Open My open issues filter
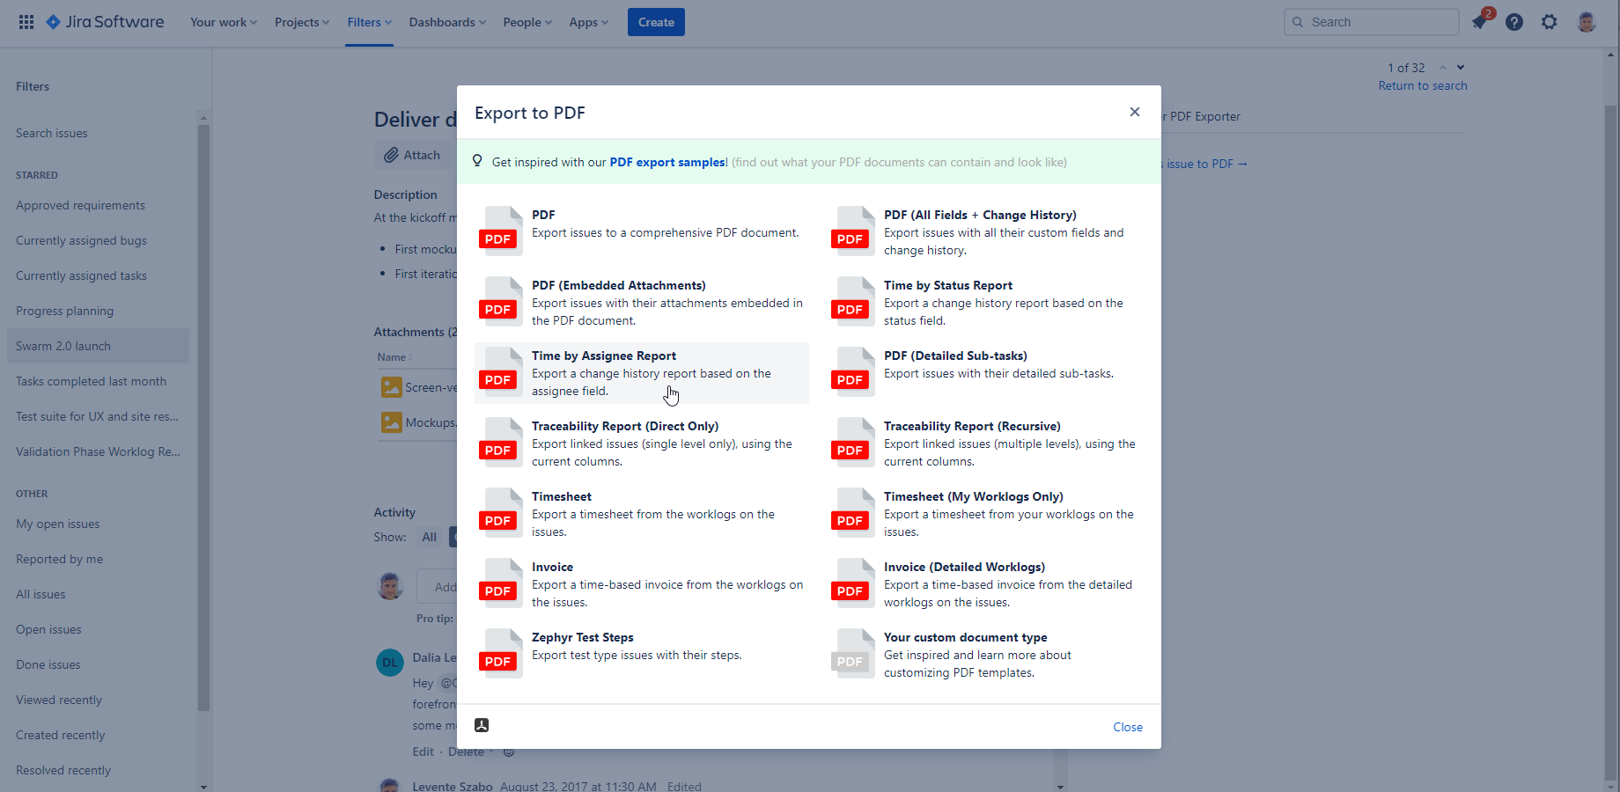This screenshot has width=1620, height=792. (x=57, y=524)
